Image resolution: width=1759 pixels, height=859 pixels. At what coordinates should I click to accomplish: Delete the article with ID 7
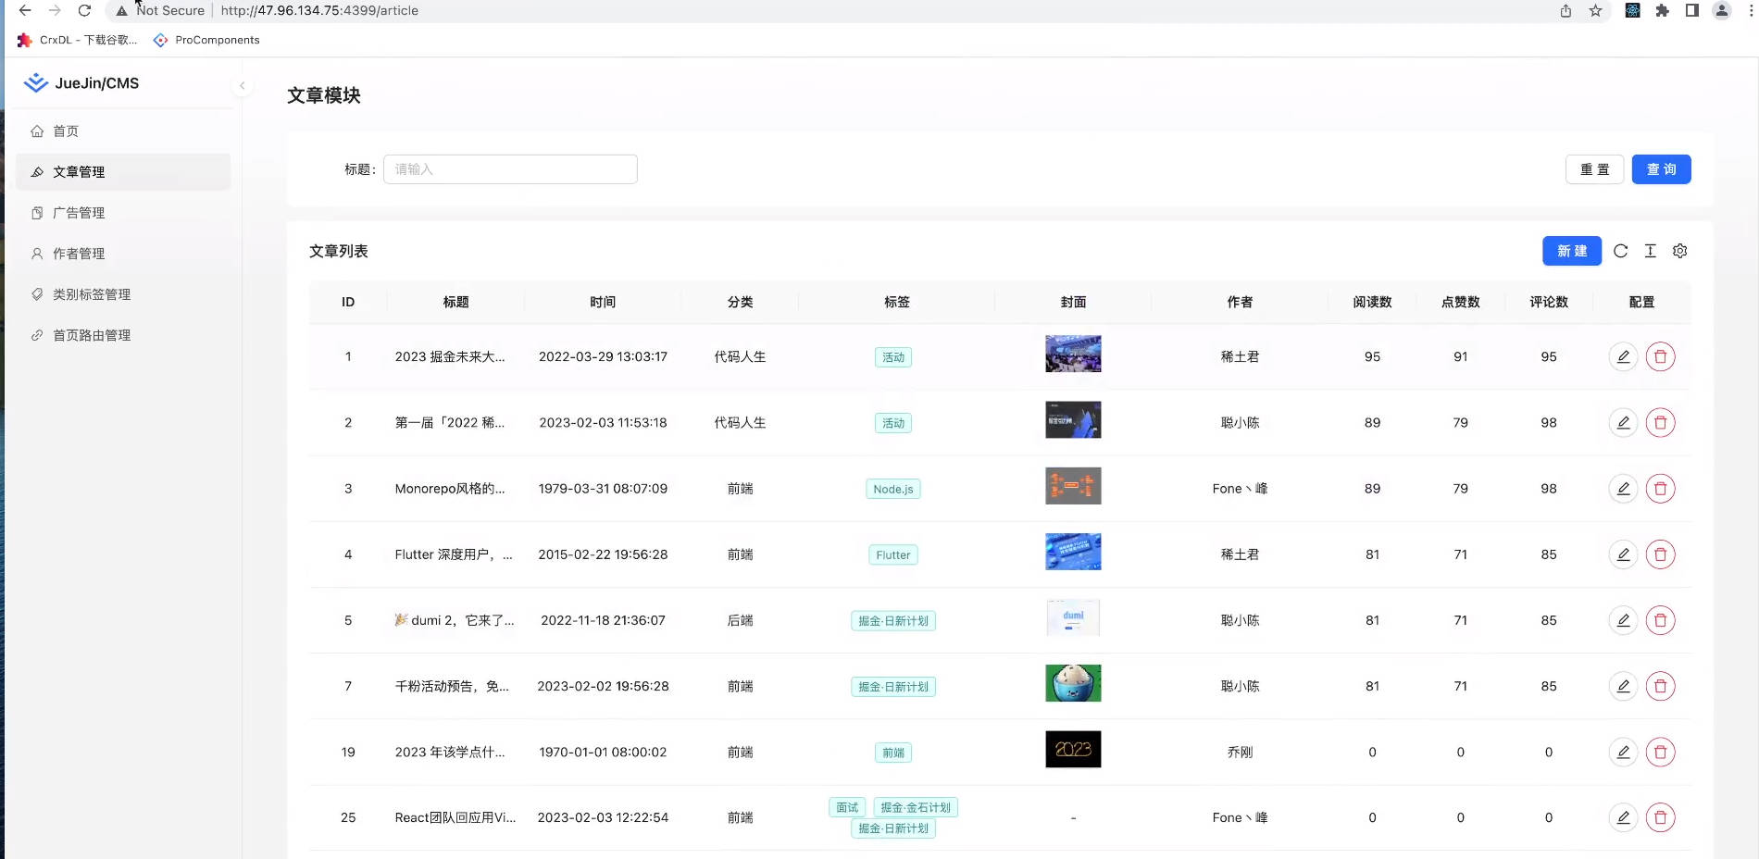click(x=1660, y=686)
